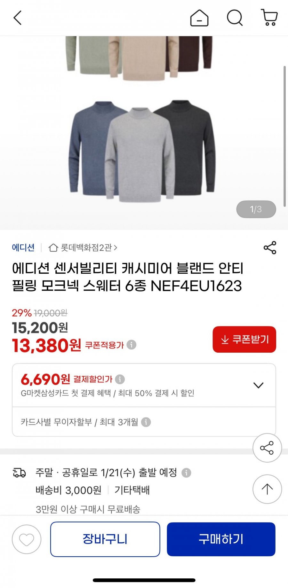This screenshot has height=588, width=288.
Task: Show delivery schedule info icon
Action: [186, 473]
